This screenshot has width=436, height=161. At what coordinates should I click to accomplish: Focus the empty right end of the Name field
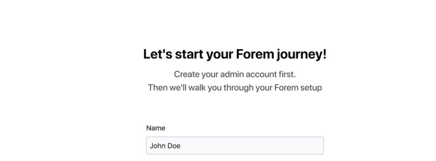click(278, 145)
